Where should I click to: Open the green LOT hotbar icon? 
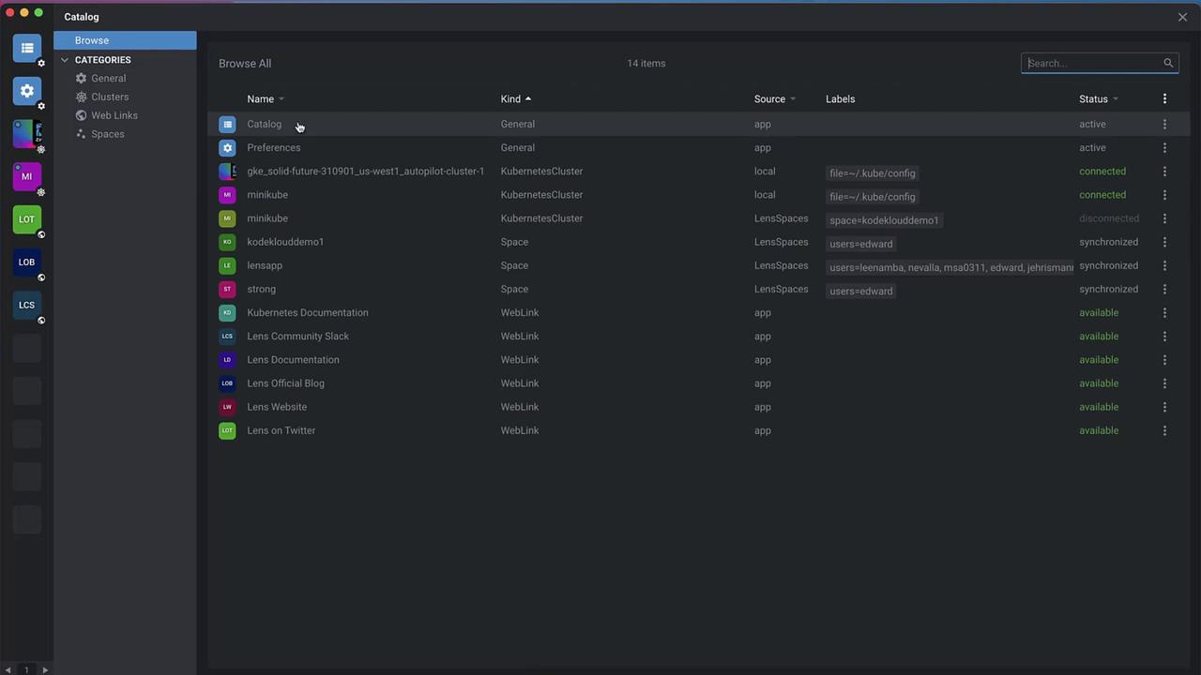[27, 219]
